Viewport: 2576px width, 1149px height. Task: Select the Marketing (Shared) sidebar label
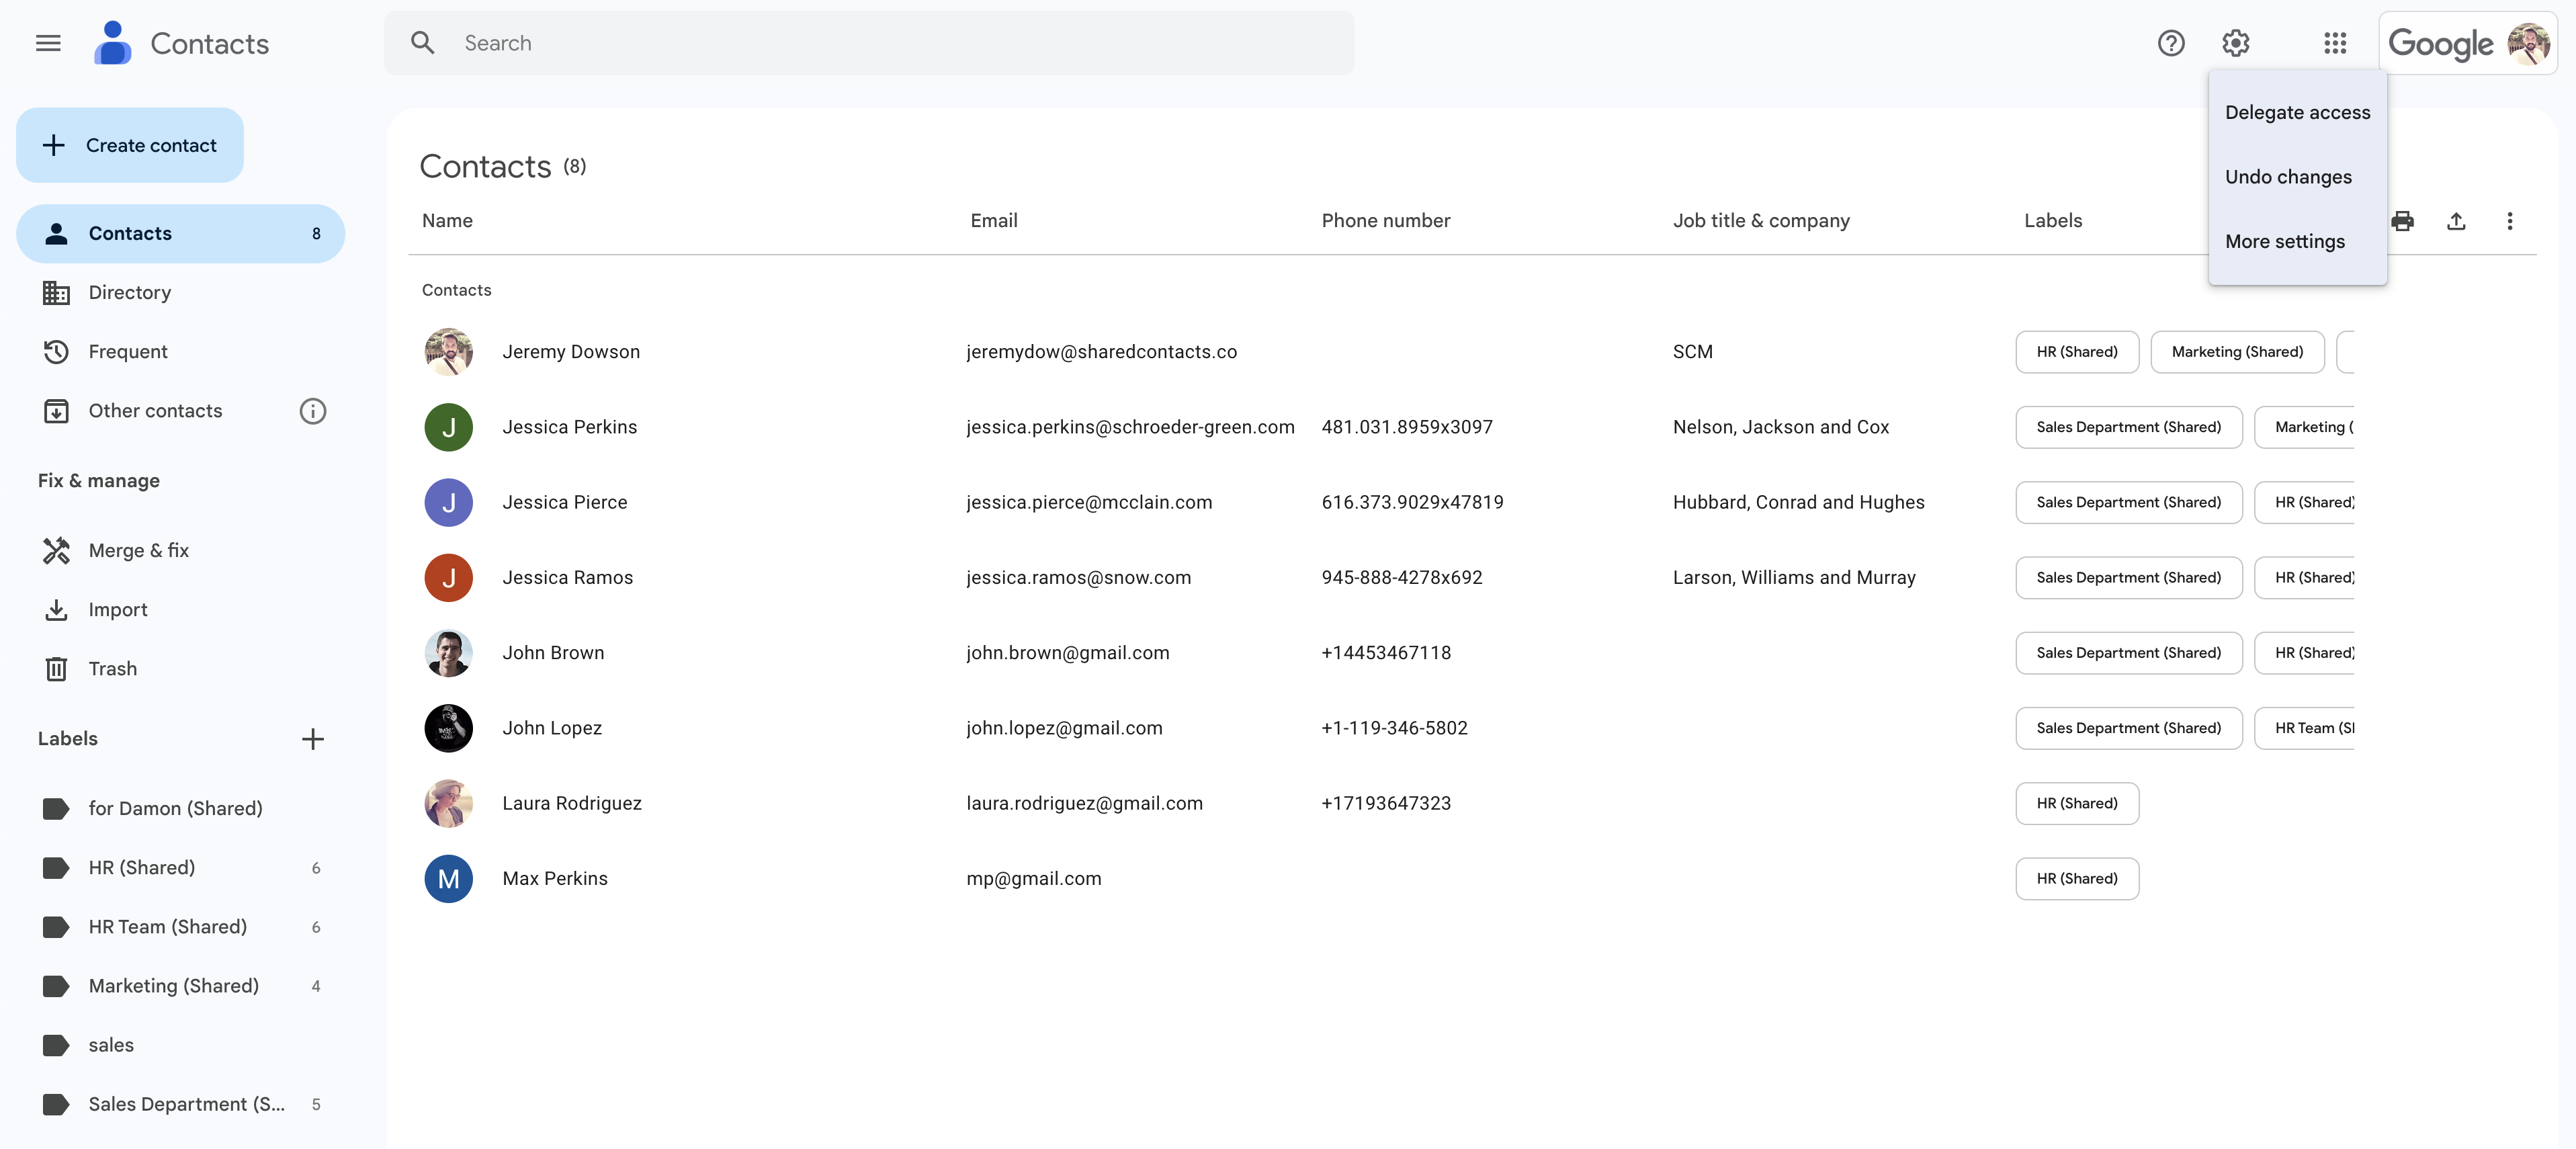[x=173, y=986]
